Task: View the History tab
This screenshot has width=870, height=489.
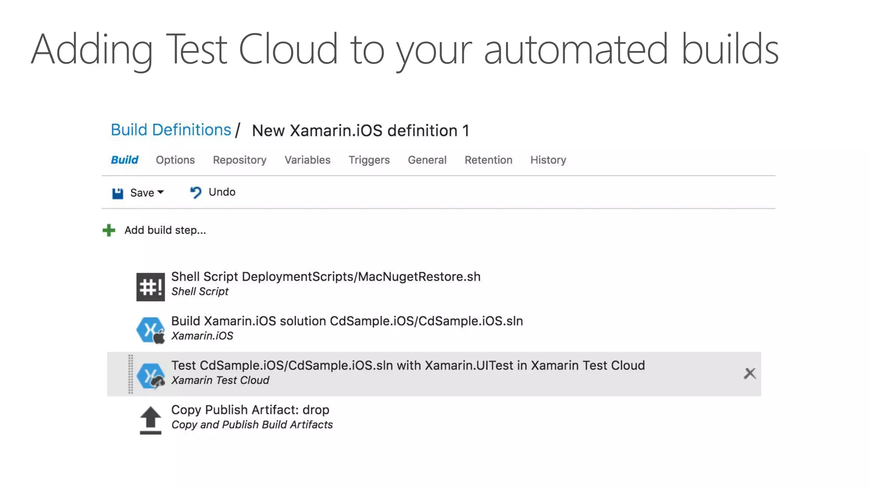Action: tap(548, 160)
